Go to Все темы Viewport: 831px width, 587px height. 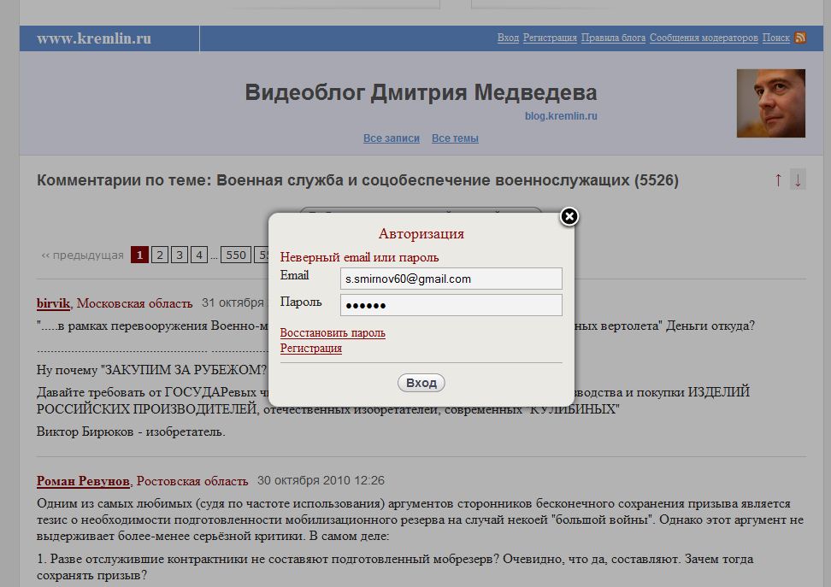(x=455, y=138)
